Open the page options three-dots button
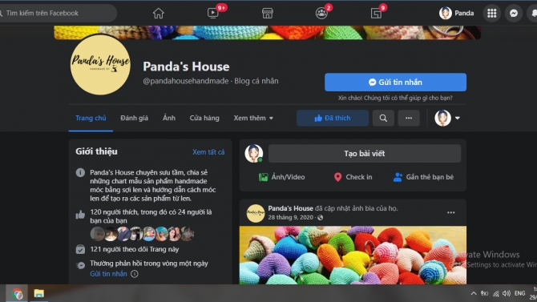This screenshot has width=537, height=302. click(409, 118)
